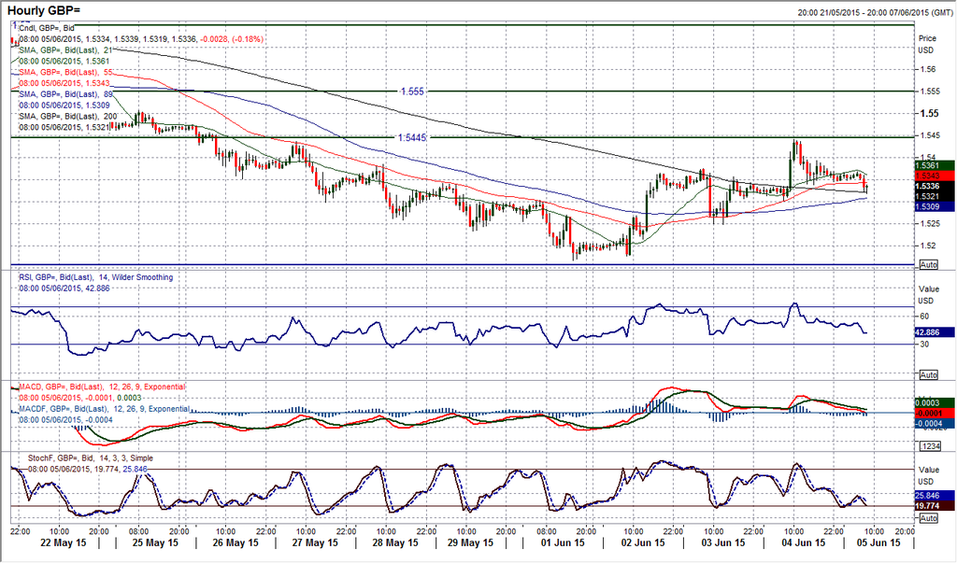The width and height of the screenshot is (957, 563).
Task: Click the RSI 42.886 value tag
Action: (934, 331)
